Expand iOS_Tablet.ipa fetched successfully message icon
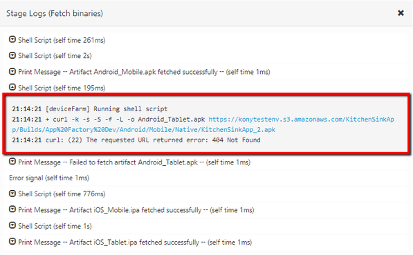Image resolution: width=413 pixels, height=255 pixels. [12, 242]
